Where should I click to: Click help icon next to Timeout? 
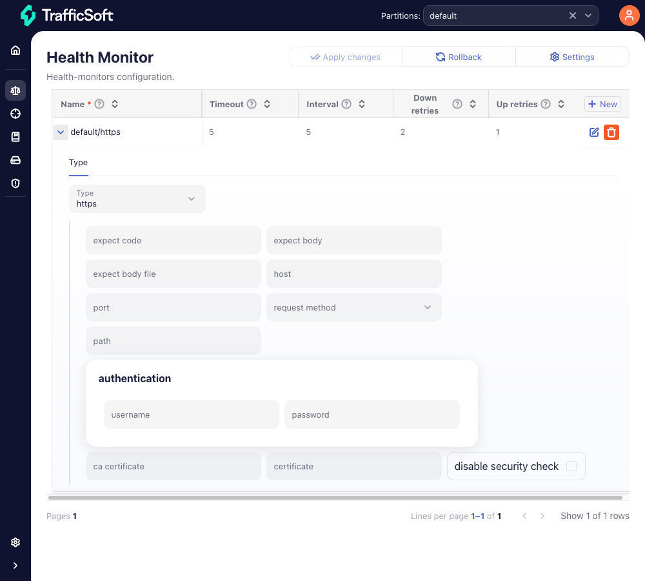click(x=252, y=104)
